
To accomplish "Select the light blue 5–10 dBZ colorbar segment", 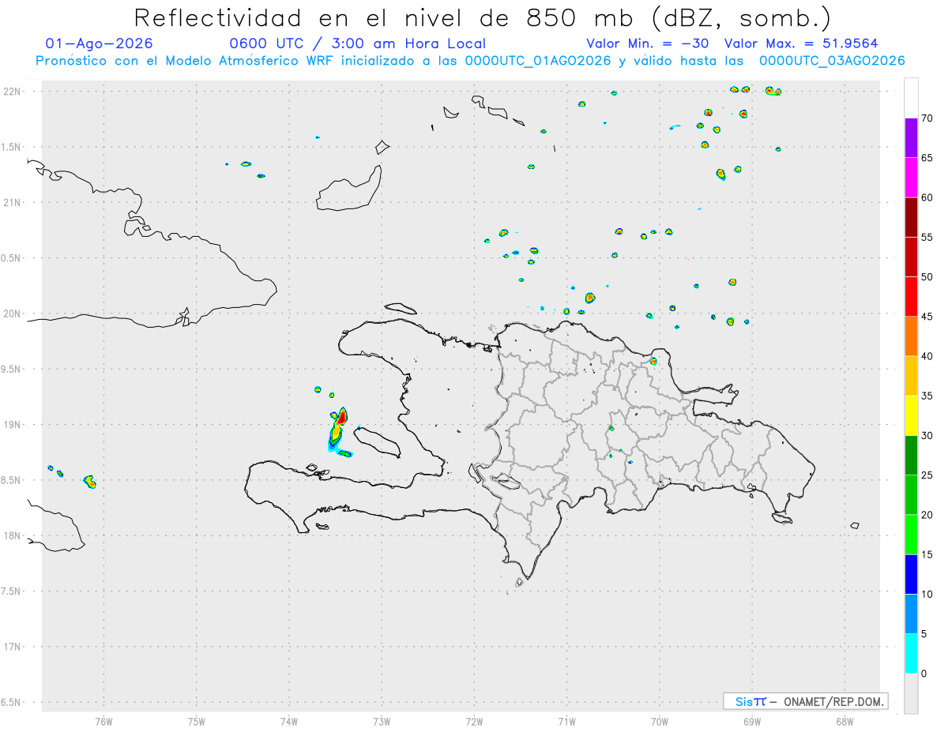I will pyautogui.click(x=911, y=614).
